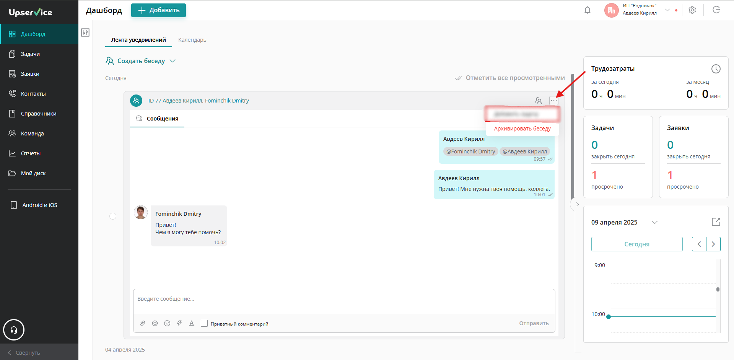Open conversation ID 77 title link

199,101
